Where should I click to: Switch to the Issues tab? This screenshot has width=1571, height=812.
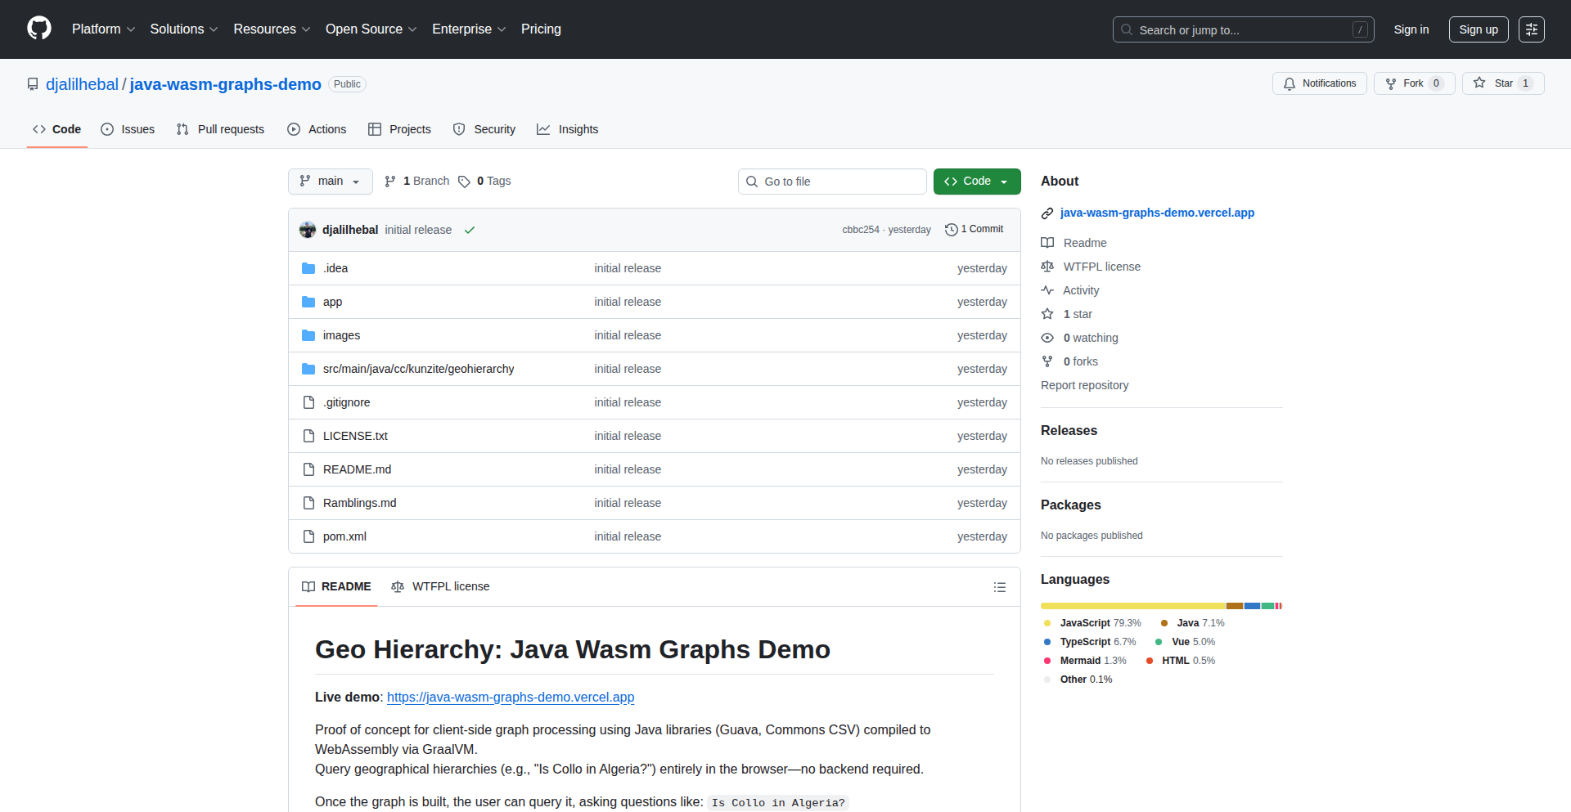(x=128, y=129)
